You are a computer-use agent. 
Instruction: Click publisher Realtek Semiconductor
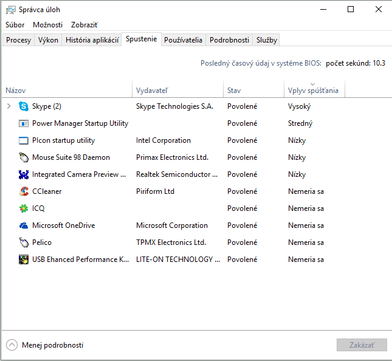tap(177, 174)
